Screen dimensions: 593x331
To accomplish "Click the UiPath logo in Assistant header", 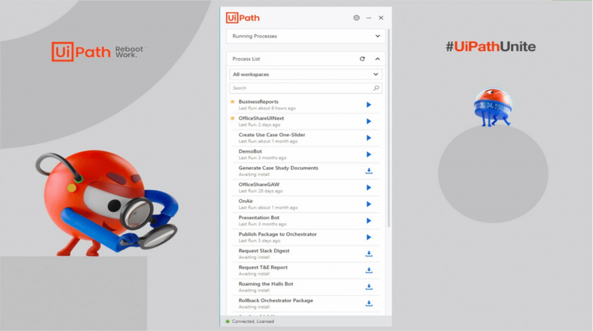I will pyautogui.click(x=243, y=18).
